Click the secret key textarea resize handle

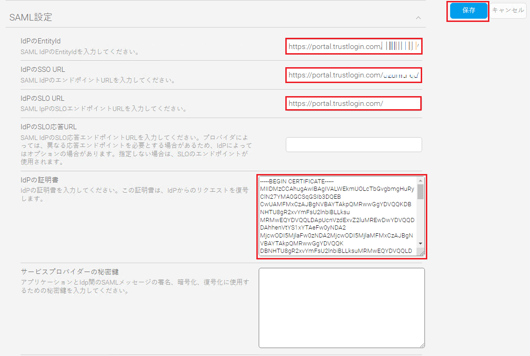(x=422, y=344)
